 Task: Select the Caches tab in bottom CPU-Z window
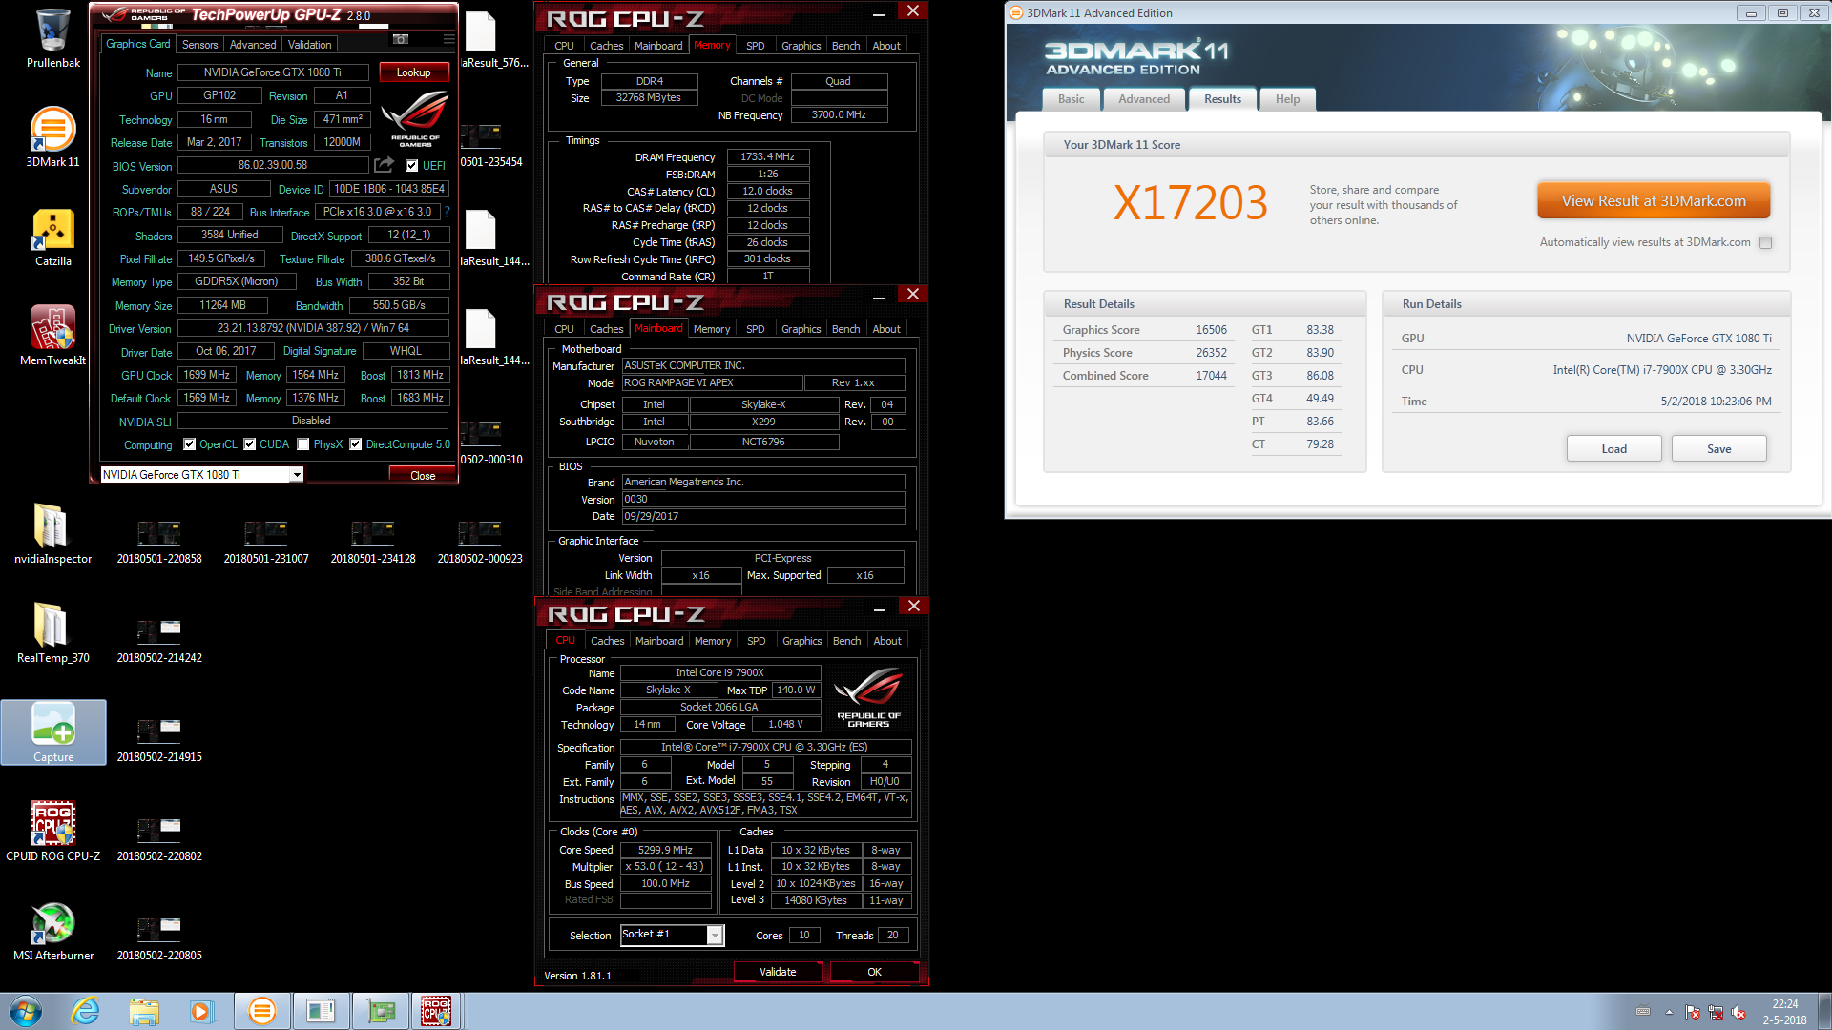[x=607, y=641]
